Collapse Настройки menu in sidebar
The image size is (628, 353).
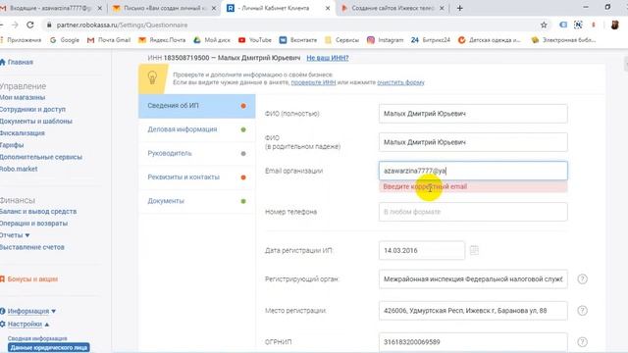(28, 324)
